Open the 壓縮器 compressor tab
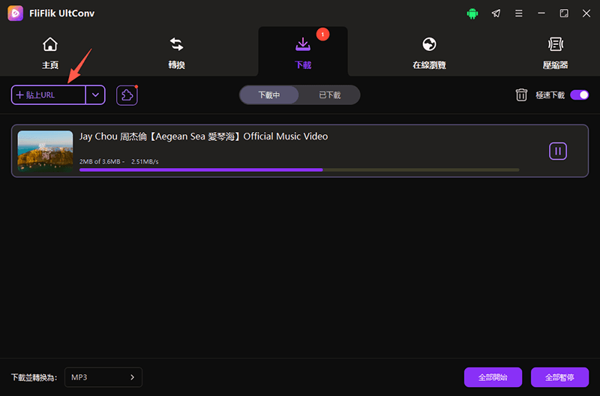Viewport: 600px width, 396px height. pos(555,53)
